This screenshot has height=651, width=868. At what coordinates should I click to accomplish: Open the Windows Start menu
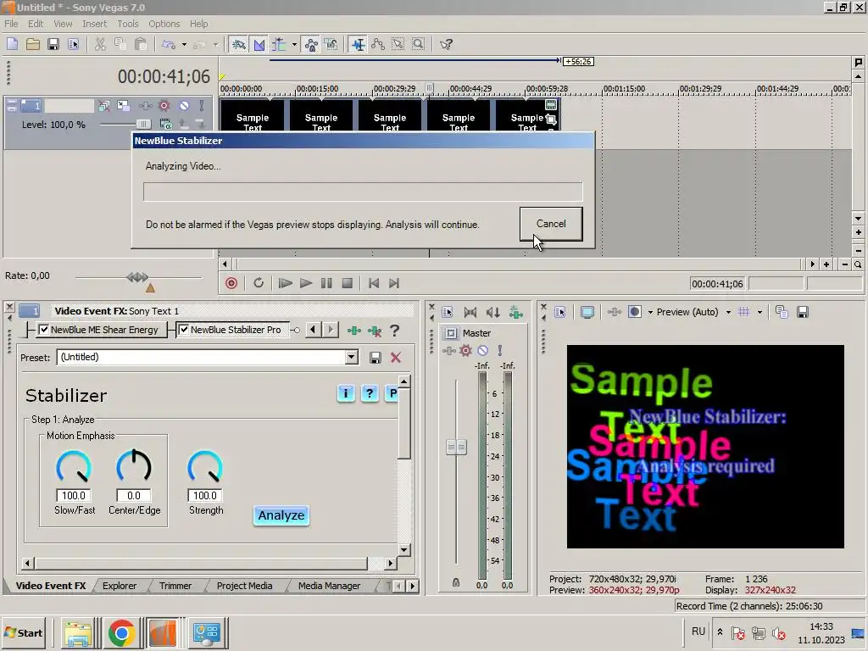25,632
